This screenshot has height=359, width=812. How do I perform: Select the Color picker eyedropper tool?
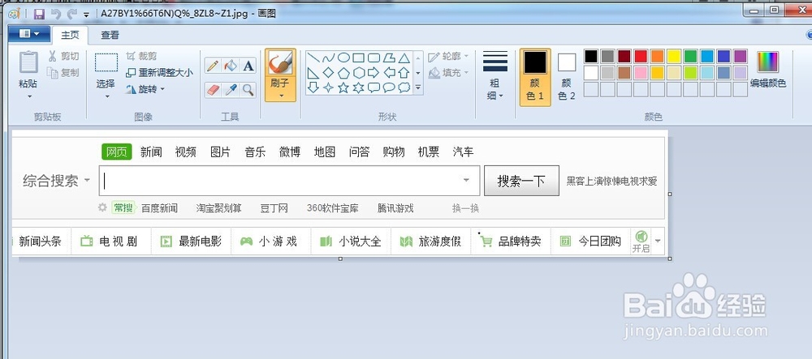(x=231, y=90)
